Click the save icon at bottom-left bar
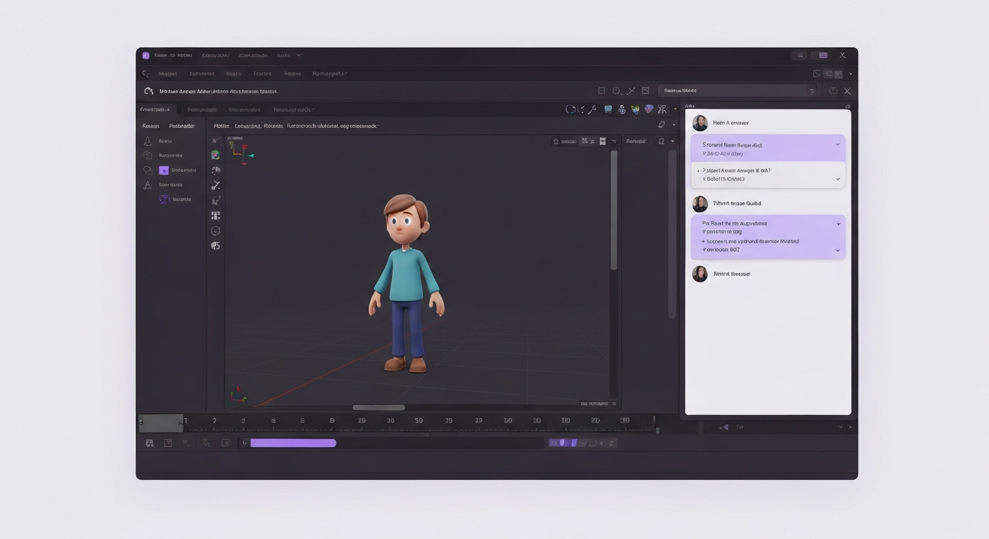The image size is (989, 539). pos(150,443)
